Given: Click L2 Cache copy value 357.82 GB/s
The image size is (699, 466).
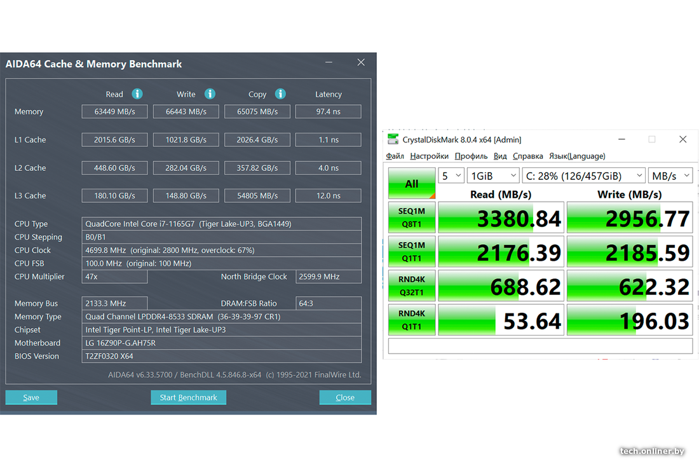Looking at the screenshot, I should 257,168.
